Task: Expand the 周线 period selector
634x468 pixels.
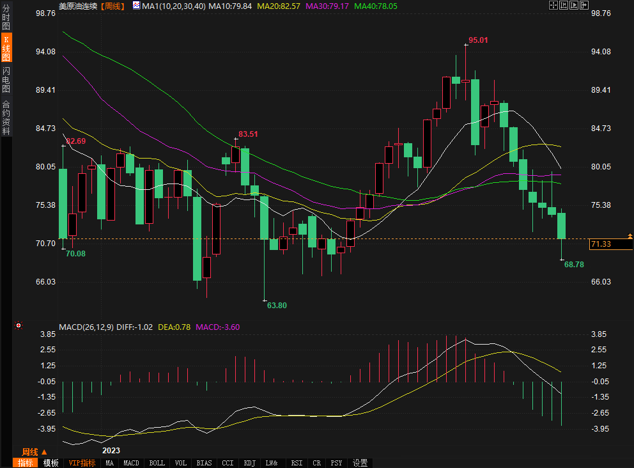Action: click(35, 452)
